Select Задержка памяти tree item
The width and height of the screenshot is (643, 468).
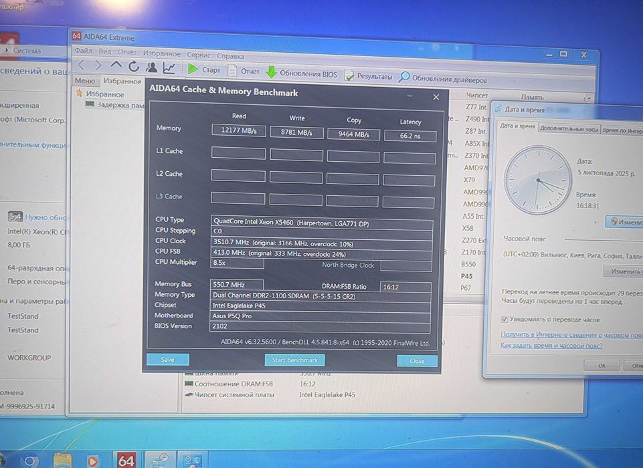pyautogui.click(x=115, y=105)
